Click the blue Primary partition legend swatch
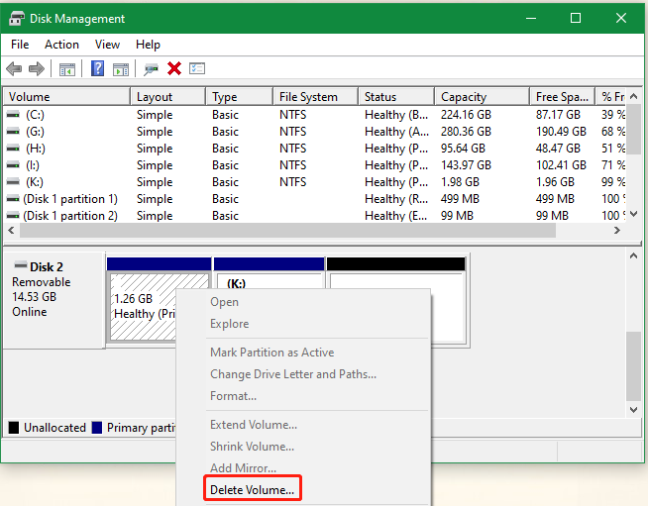648x506 pixels. [97, 428]
